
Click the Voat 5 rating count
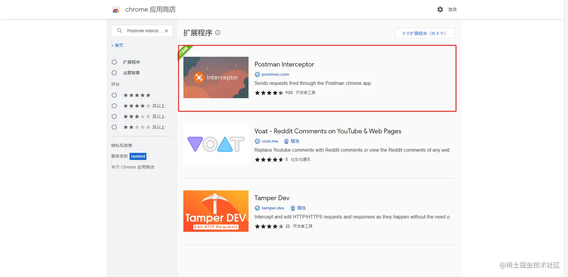(x=287, y=160)
